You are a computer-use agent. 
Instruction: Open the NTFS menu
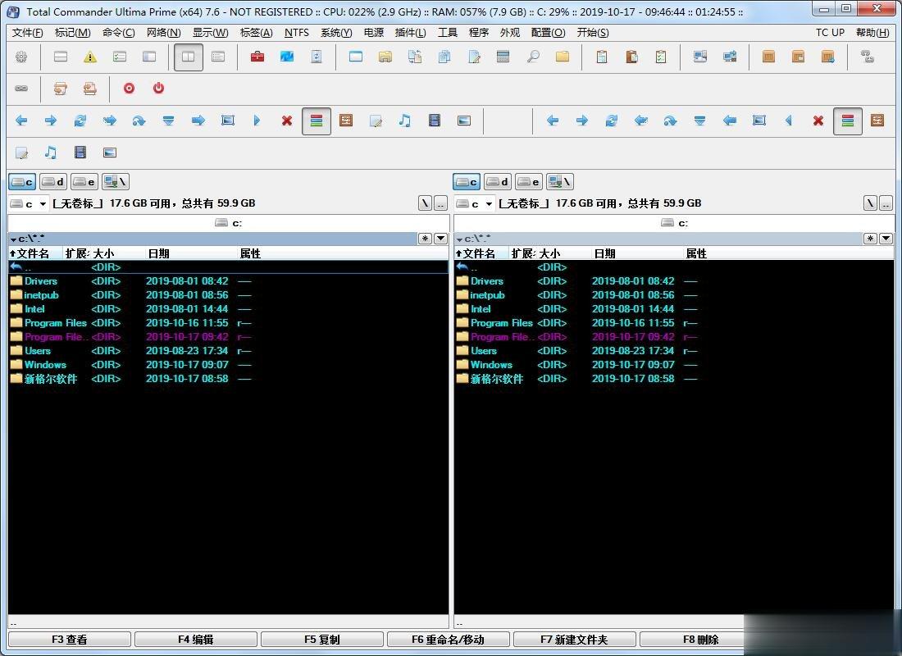(297, 33)
